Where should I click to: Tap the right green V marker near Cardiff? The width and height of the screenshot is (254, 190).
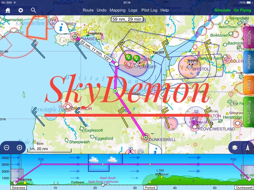click(137, 58)
